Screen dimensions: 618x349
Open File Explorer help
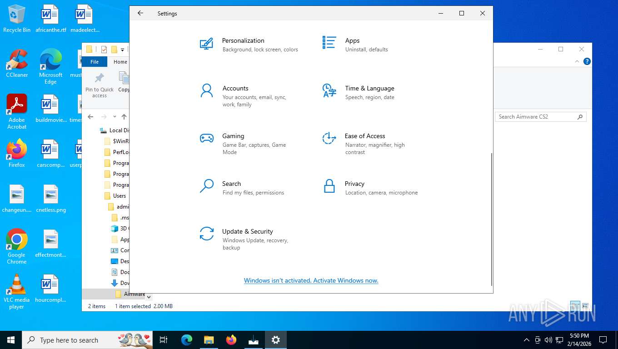[x=587, y=61]
